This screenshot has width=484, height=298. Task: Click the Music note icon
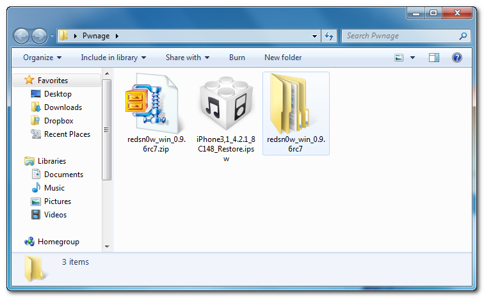(36, 187)
